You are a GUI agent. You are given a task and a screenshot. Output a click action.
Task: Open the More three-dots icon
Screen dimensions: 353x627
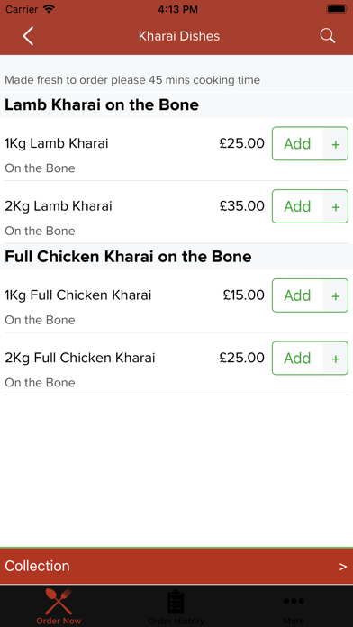[x=294, y=601]
